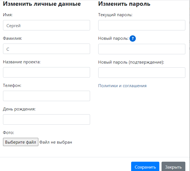Image resolution: width=190 pixels, height=171 pixels.
Task: Focus the password confirmation field
Action: point(142,73)
